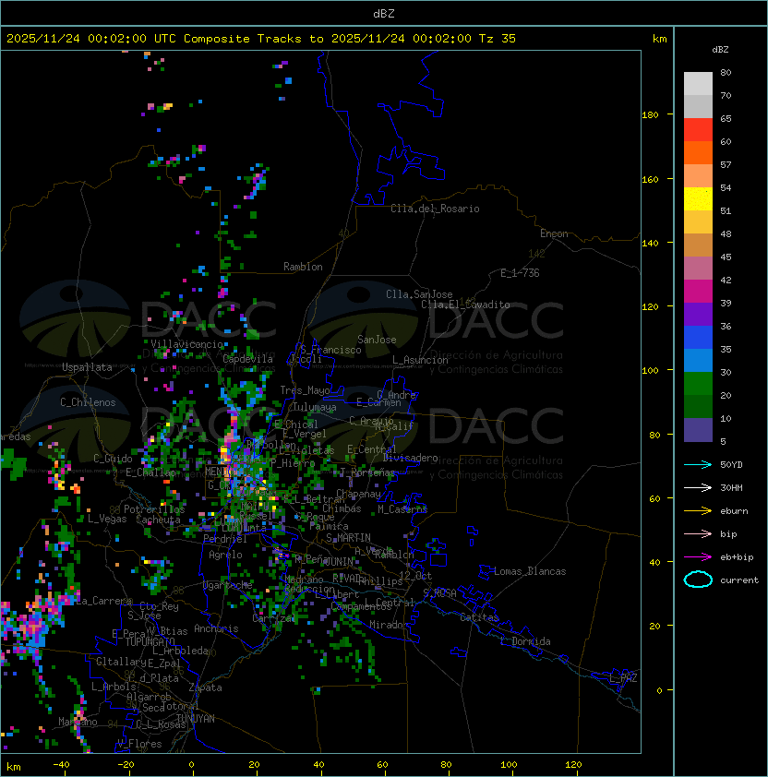
Task: Click the 'La_Carrera' map label
Action: coord(103,601)
